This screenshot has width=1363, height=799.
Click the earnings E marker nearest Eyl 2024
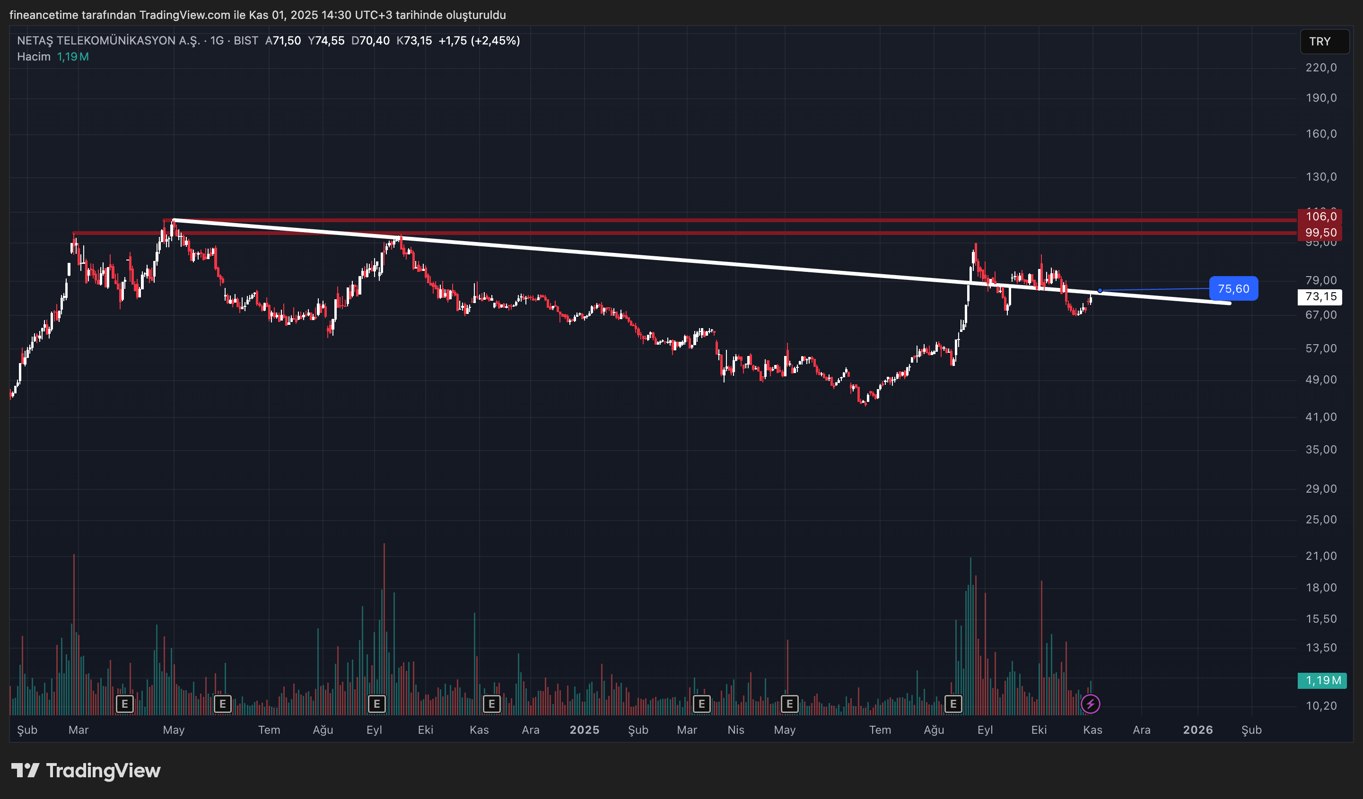(376, 704)
